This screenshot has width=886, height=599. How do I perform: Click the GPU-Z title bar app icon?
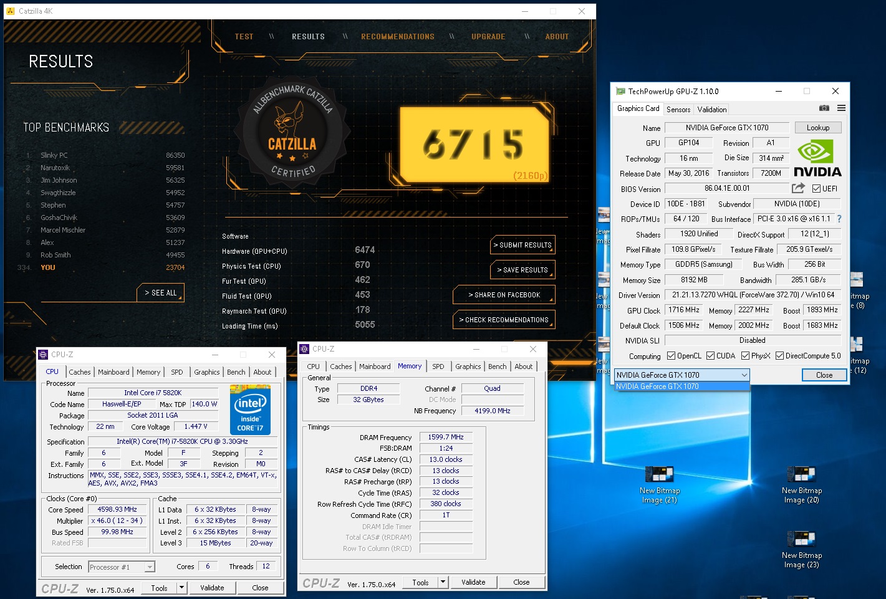[x=620, y=91]
